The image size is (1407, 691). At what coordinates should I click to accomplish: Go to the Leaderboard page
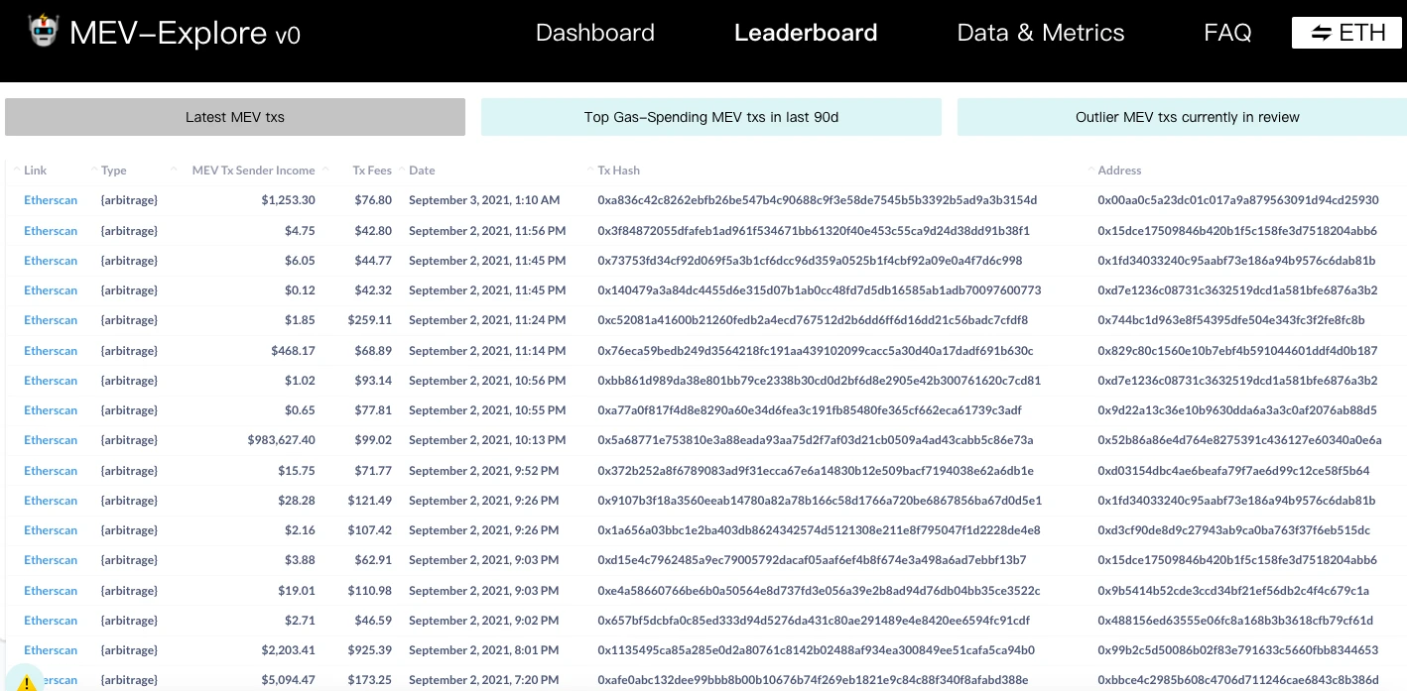pyautogui.click(x=806, y=33)
